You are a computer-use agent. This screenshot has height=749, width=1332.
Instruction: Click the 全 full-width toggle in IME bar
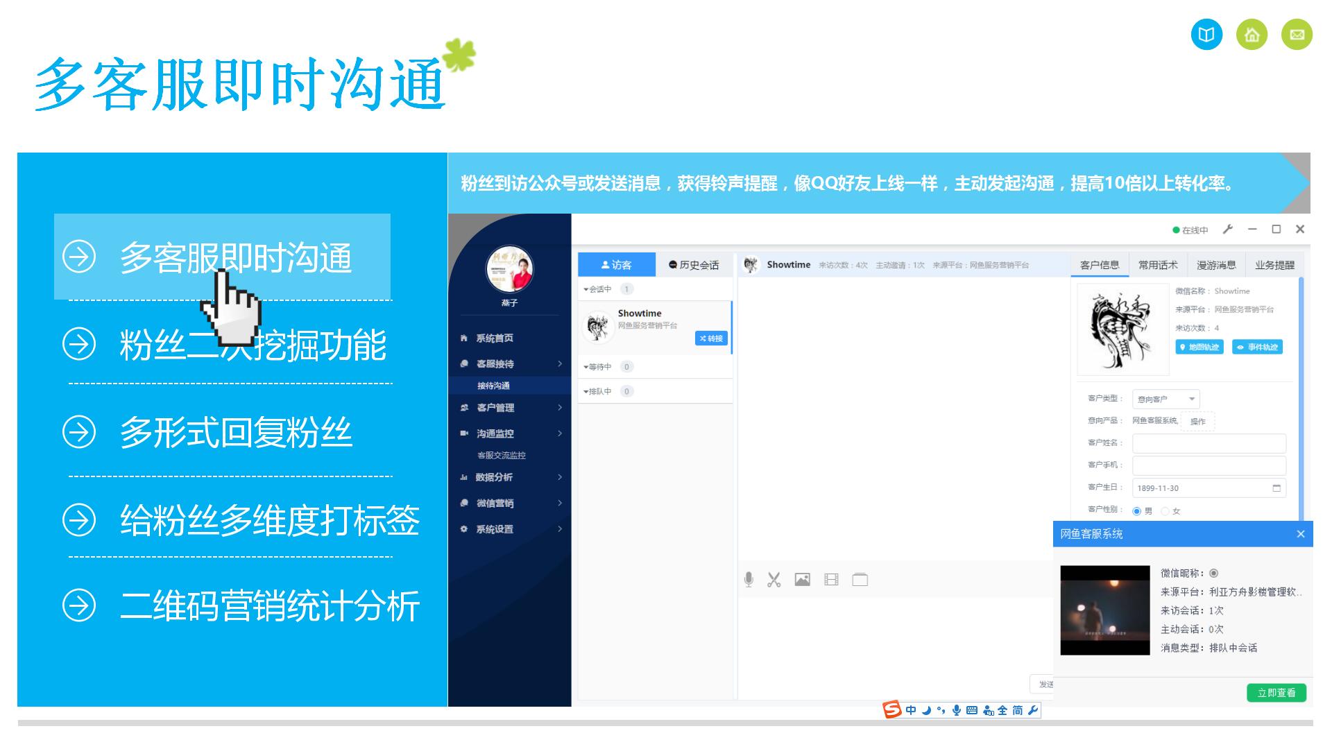(x=1002, y=709)
